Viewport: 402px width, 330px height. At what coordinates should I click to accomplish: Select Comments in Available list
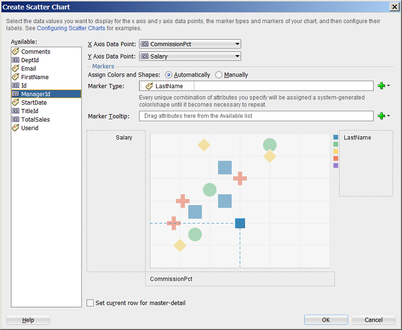[46, 51]
